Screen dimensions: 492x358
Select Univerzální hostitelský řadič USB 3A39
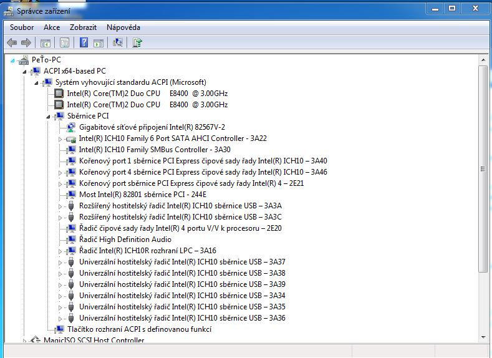(182, 284)
